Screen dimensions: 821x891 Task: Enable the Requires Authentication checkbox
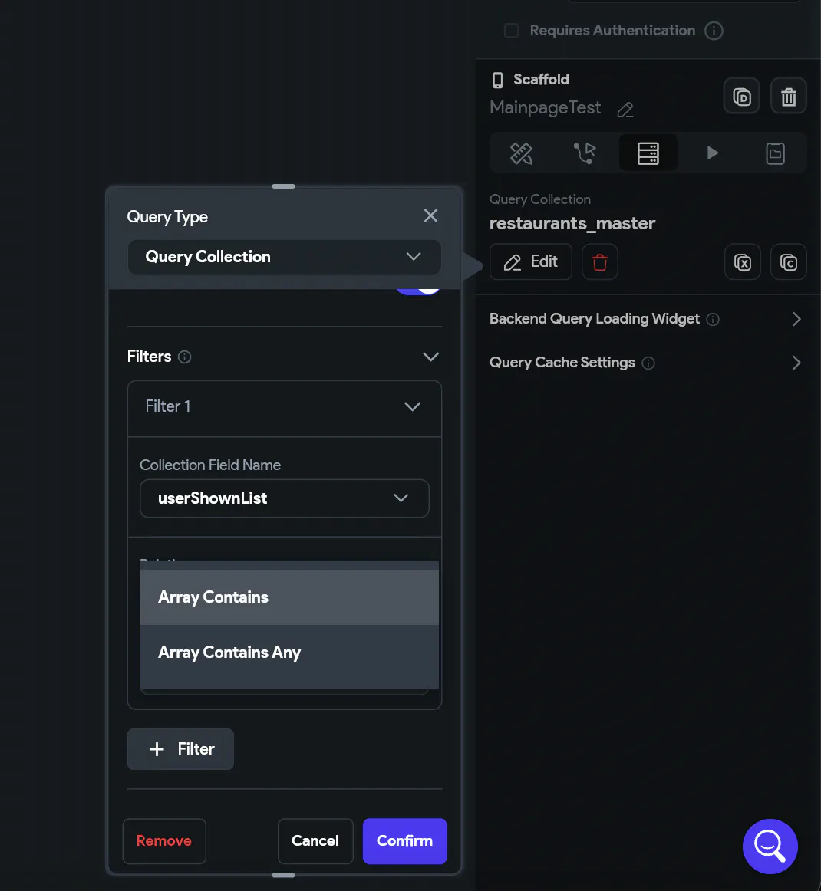511,30
